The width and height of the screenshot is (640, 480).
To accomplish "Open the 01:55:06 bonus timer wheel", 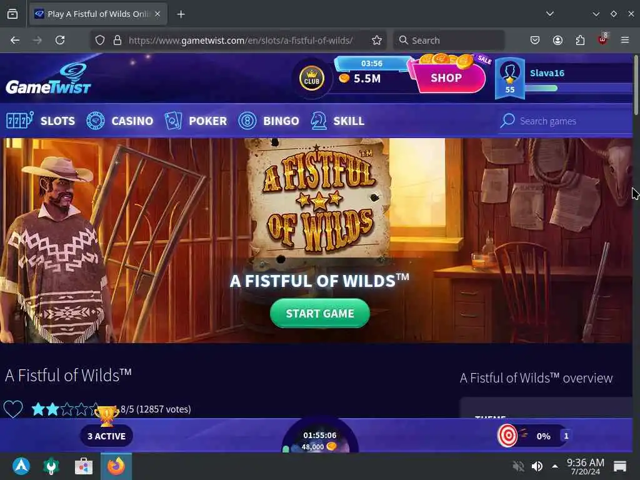I will pyautogui.click(x=320, y=436).
